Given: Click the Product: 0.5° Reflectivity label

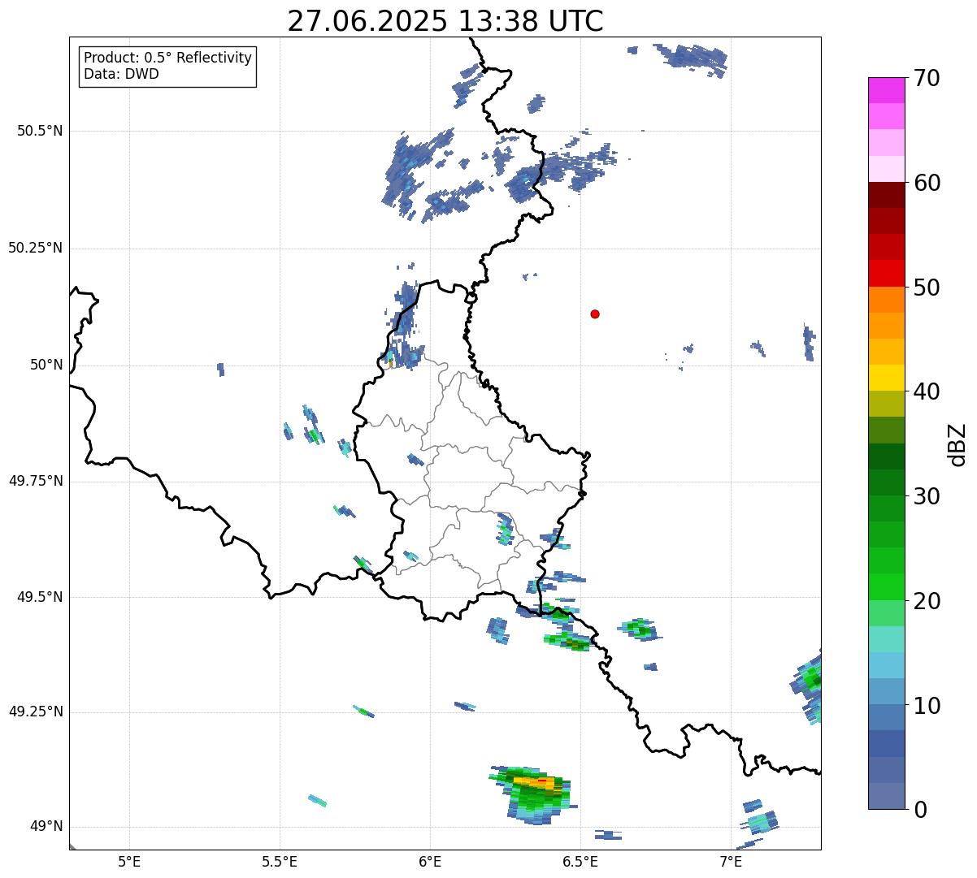Looking at the screenshot, I should (x=167, y=58).
